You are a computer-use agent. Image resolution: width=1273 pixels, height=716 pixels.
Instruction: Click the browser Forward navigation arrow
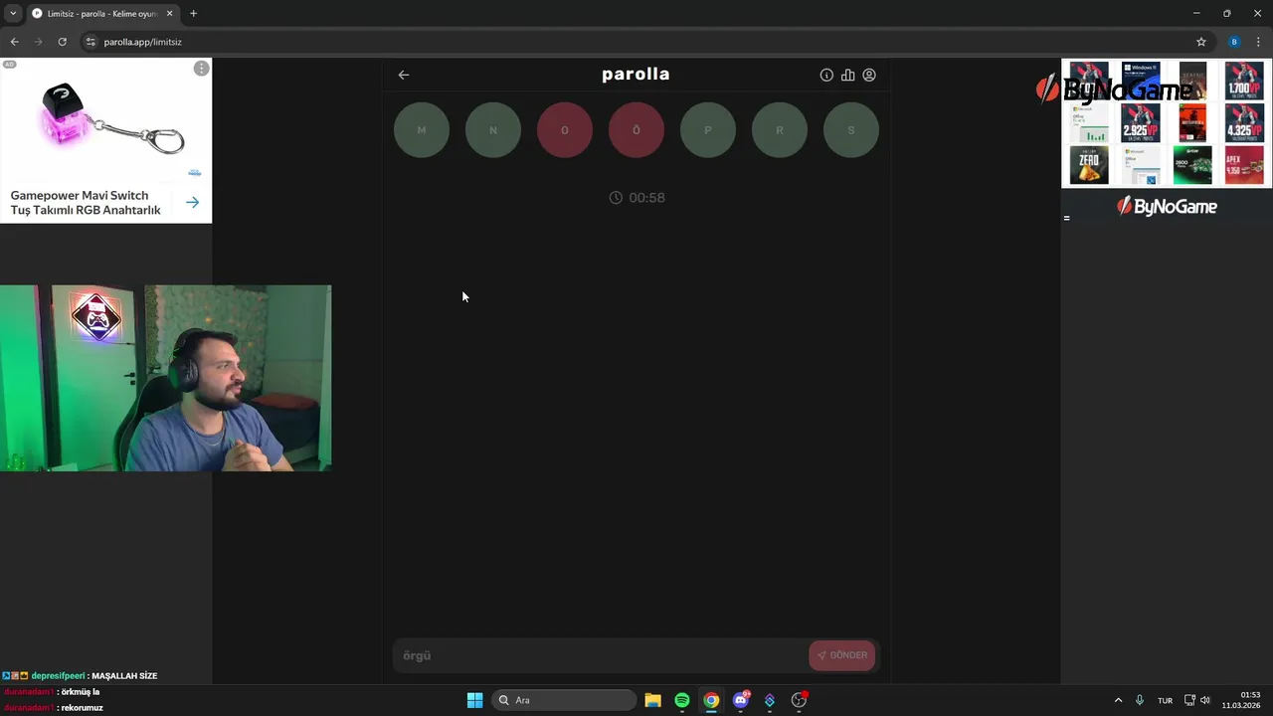38,42
